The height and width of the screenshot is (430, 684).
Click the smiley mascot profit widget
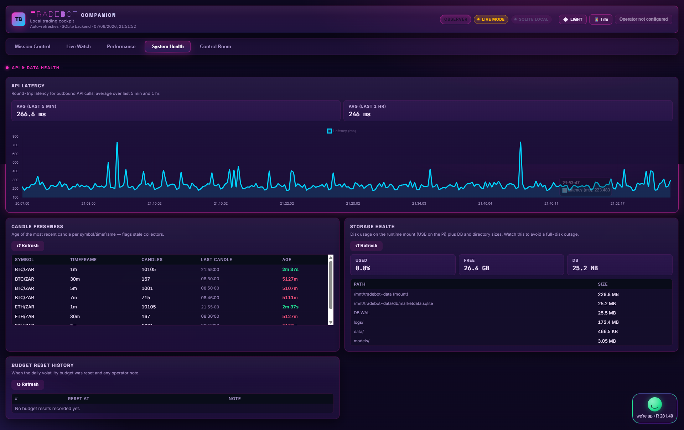(x=654, y=408)
